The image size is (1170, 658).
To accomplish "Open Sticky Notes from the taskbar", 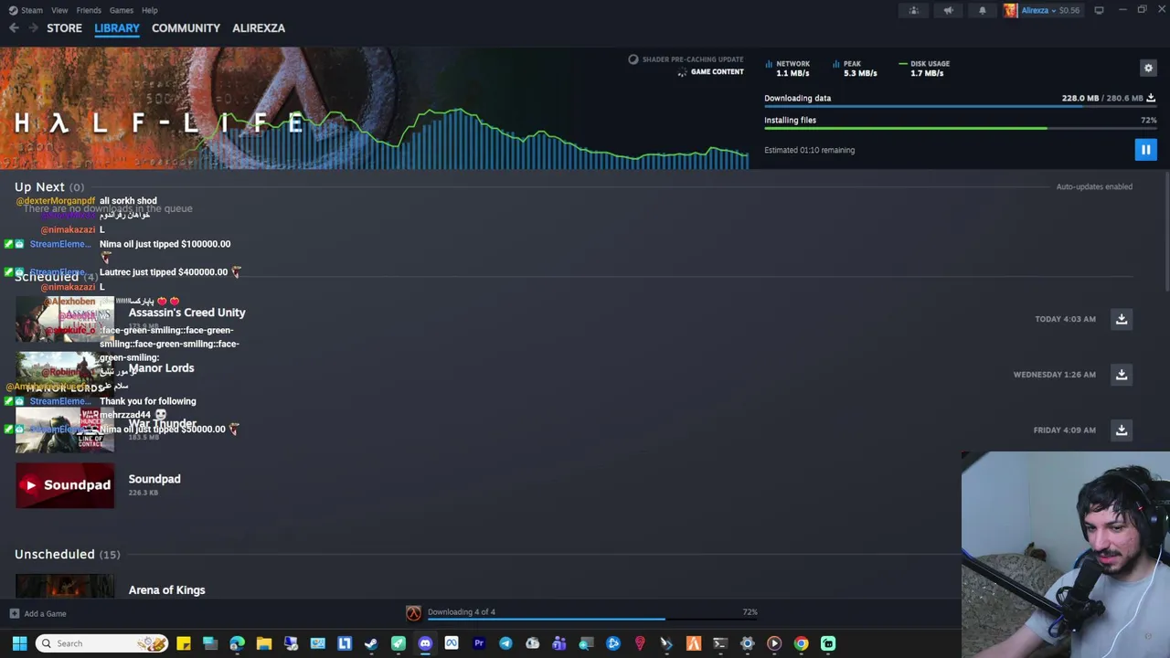I will pos(184,643).
